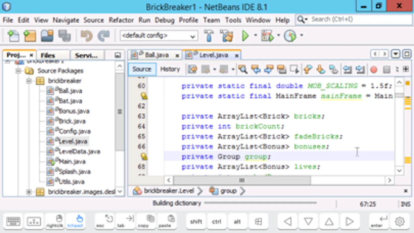Click Find Next Occurrence editor icon
This screenshot has height=233, width=414.
tap(269, 69)
